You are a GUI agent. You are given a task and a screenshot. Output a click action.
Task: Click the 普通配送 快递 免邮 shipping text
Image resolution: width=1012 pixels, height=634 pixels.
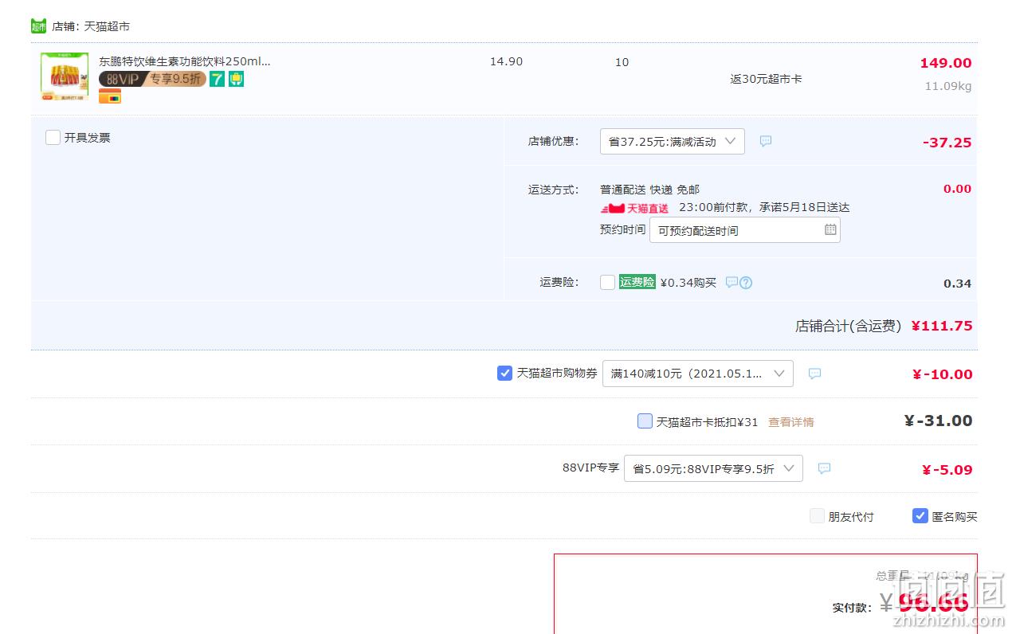coord(649,190)
